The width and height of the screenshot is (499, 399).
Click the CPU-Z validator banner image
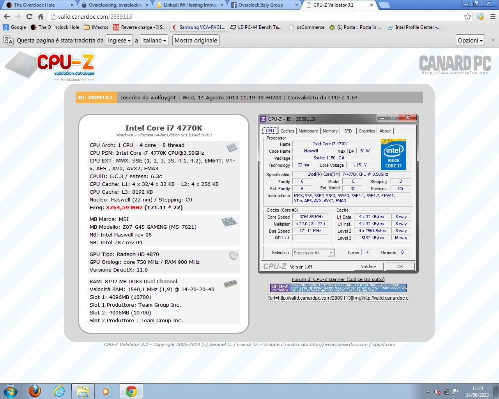tap(338, 288)
